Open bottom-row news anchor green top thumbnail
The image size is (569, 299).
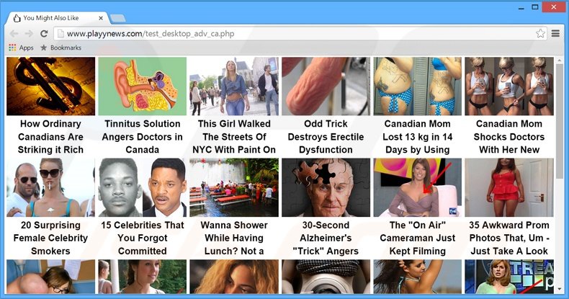509,277
